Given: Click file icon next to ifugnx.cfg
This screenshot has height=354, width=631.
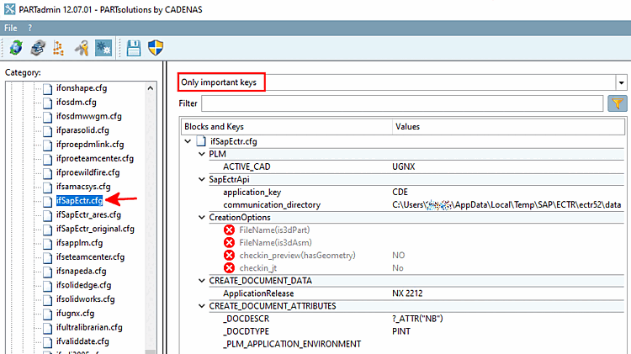Looking at the screenshot, I should pos(47,314).
